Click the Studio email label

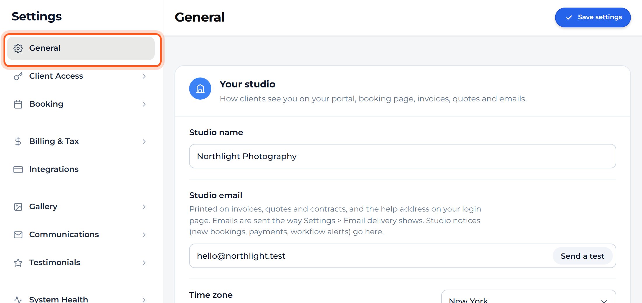(216, 195)
